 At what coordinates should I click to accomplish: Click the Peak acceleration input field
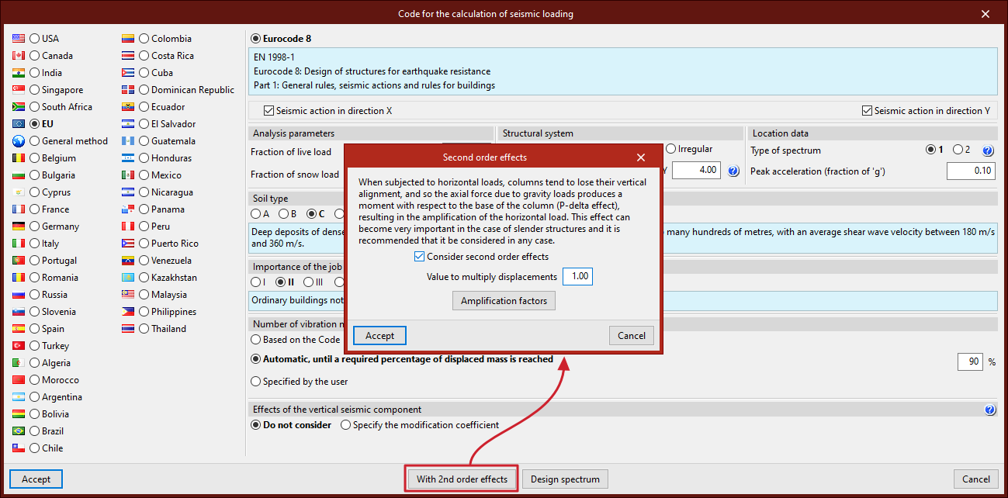tap(971, 171)
